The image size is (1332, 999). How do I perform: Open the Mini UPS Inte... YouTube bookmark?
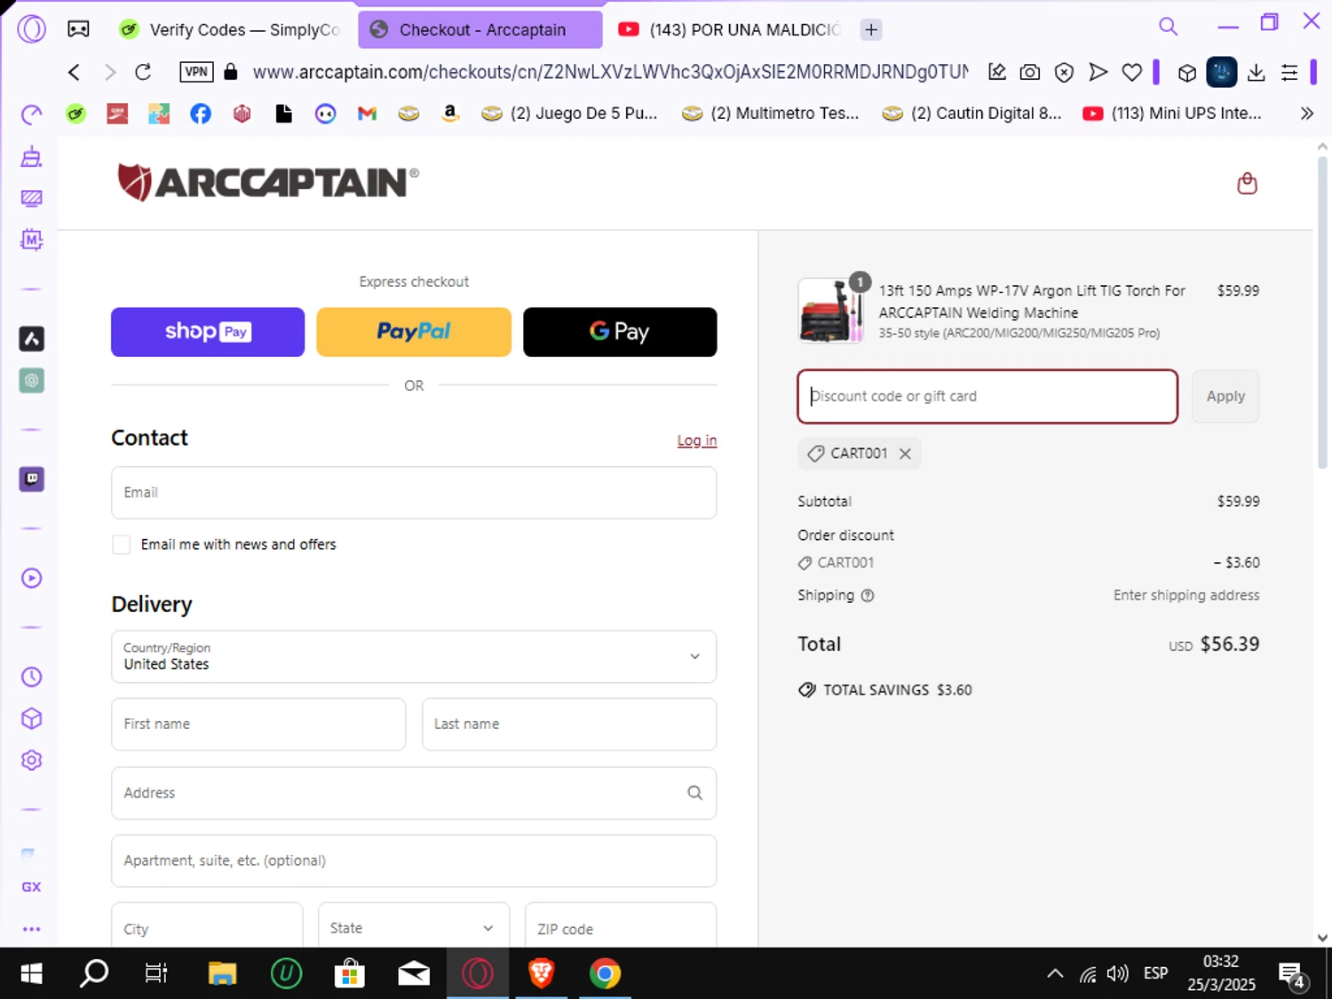(x=1172, y=114)
